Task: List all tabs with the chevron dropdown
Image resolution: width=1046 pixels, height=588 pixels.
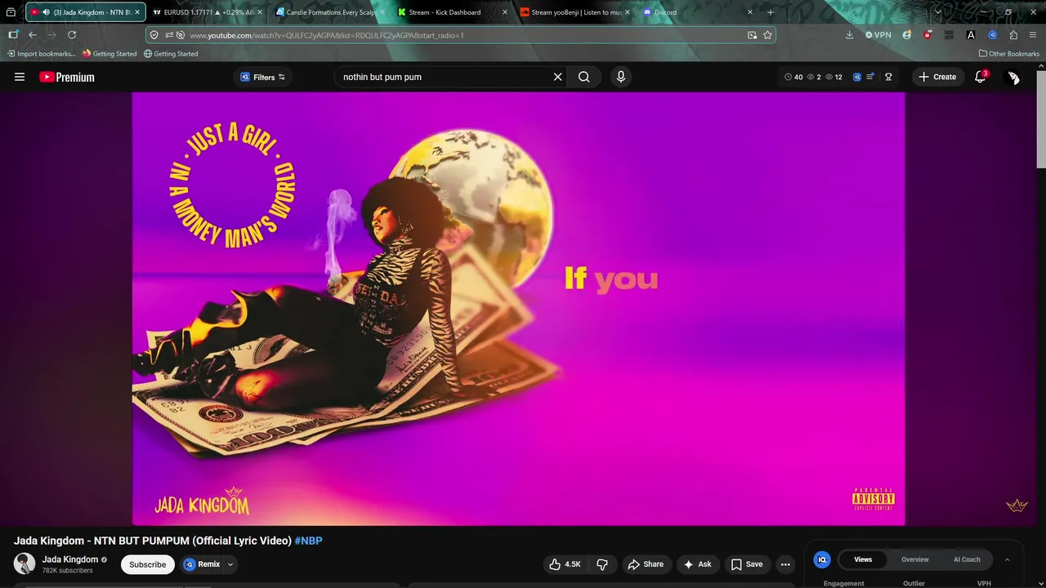Action: (937, 12)
